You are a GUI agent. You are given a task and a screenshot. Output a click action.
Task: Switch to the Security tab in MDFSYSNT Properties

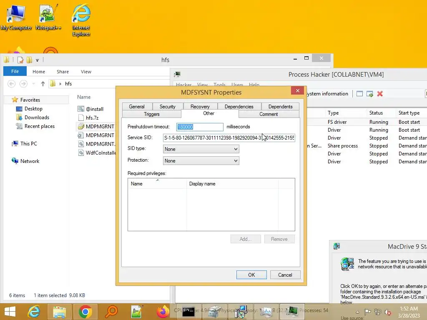168,106
